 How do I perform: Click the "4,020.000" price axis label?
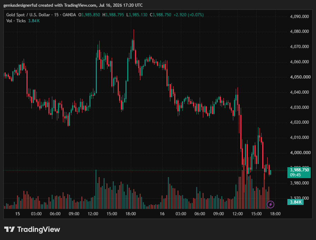click(x=299, y=122)
